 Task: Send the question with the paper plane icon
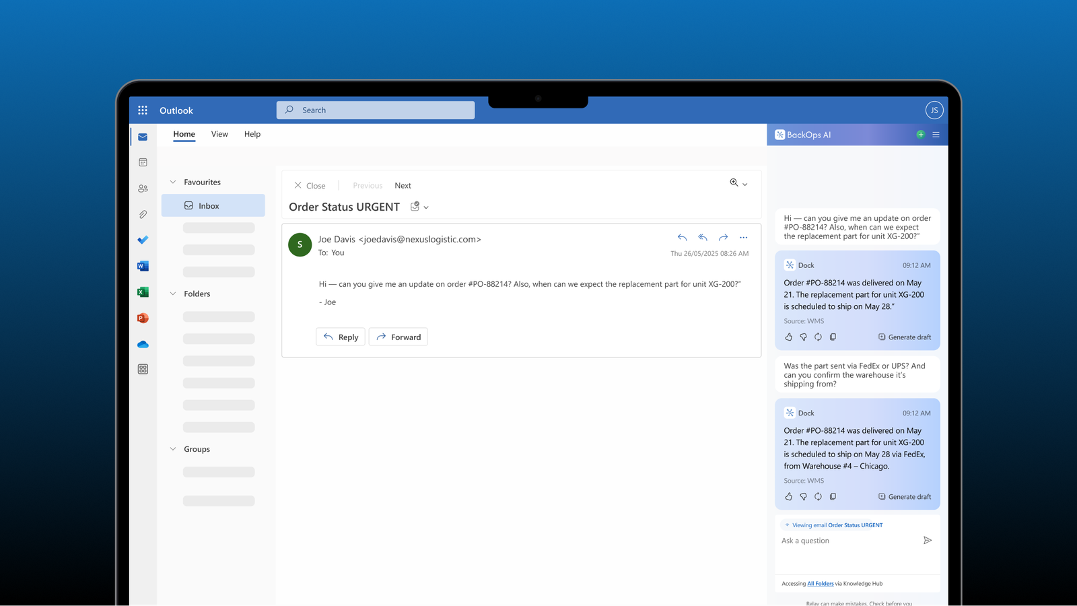coord(928,540)
